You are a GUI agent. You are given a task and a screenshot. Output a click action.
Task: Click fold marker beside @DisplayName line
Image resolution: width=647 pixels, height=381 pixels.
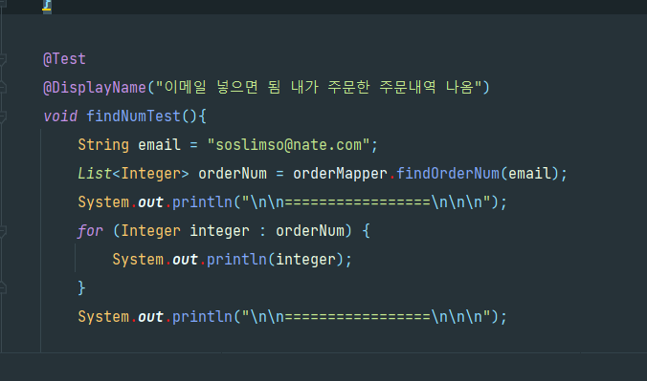point(3,87)
